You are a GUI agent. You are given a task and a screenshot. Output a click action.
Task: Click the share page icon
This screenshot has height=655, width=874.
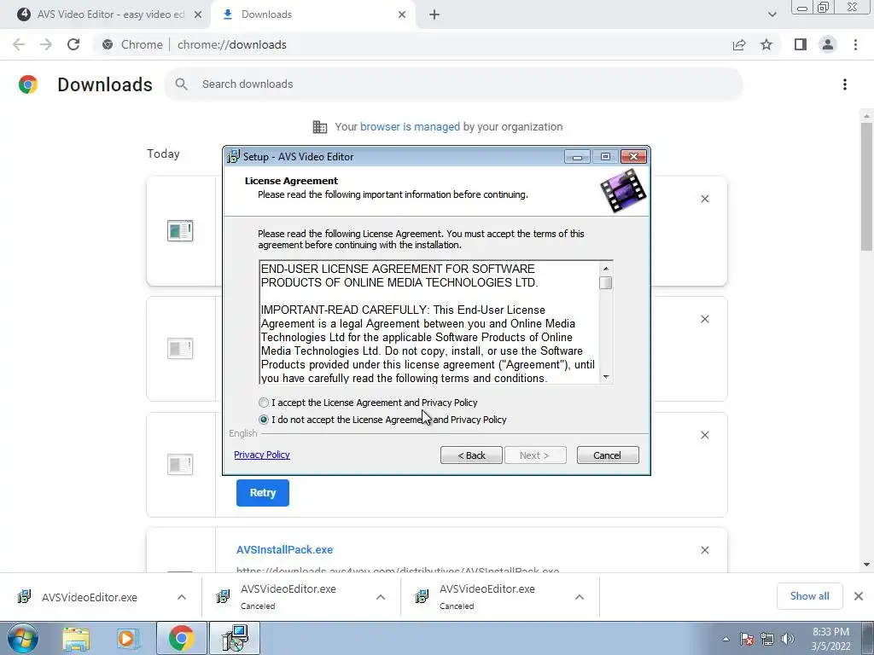click(739, 44)
